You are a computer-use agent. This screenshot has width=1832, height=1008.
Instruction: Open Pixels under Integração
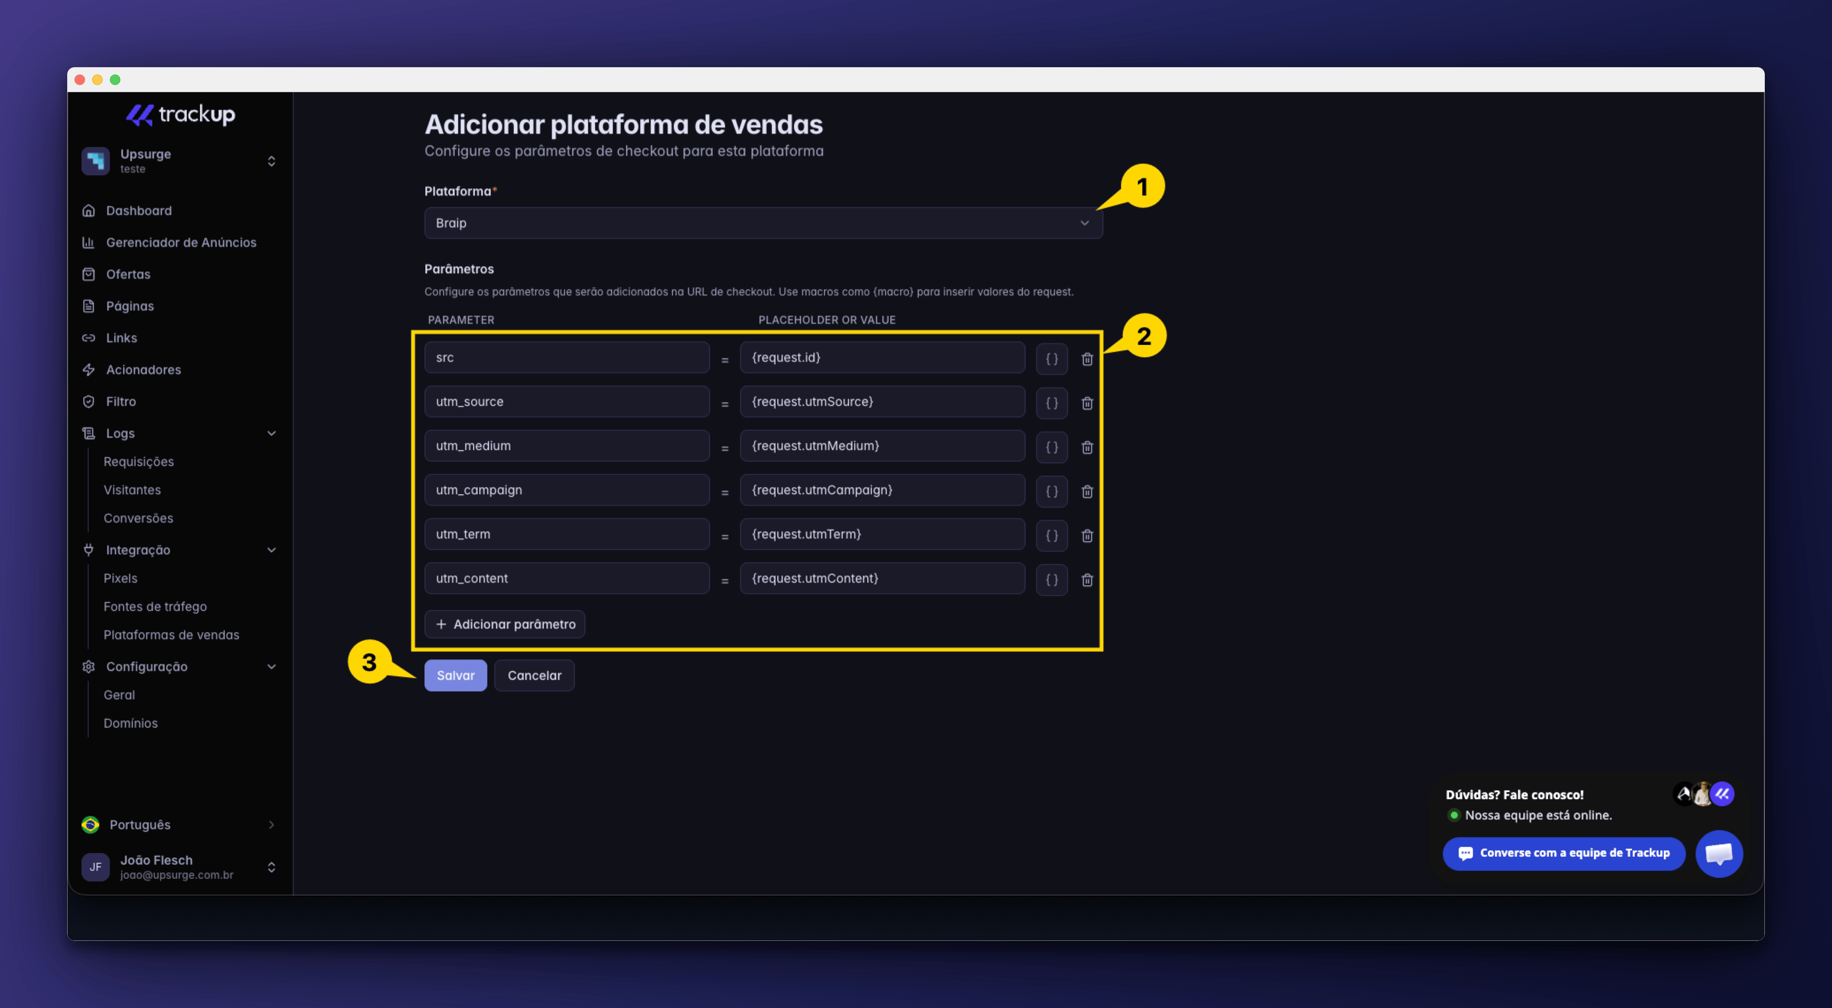point(120,578)
